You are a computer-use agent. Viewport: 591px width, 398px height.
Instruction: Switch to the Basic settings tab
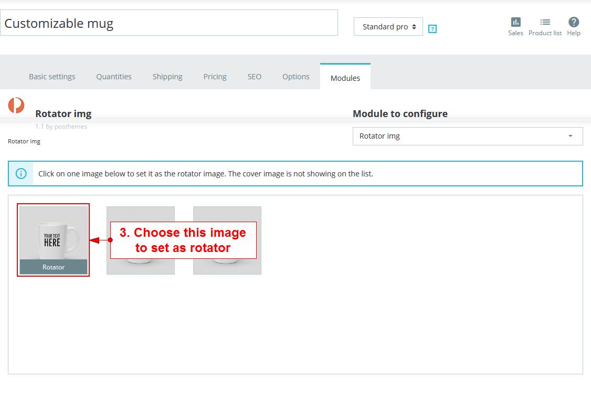tap(52, 77)
